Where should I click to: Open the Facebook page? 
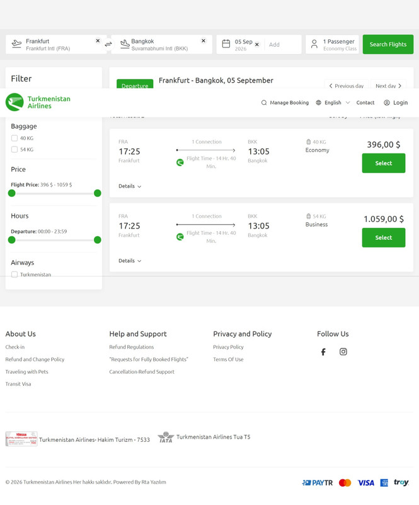(x=323, y=352)
